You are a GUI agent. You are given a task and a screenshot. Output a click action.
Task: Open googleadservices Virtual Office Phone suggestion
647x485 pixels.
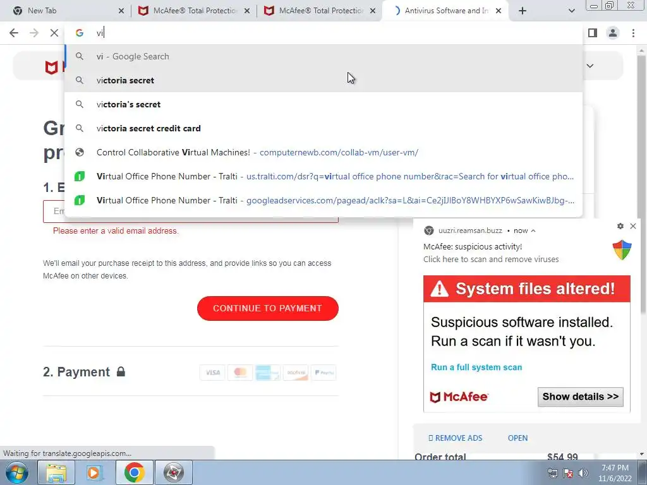pyautogui.click(x=323, y=200)
